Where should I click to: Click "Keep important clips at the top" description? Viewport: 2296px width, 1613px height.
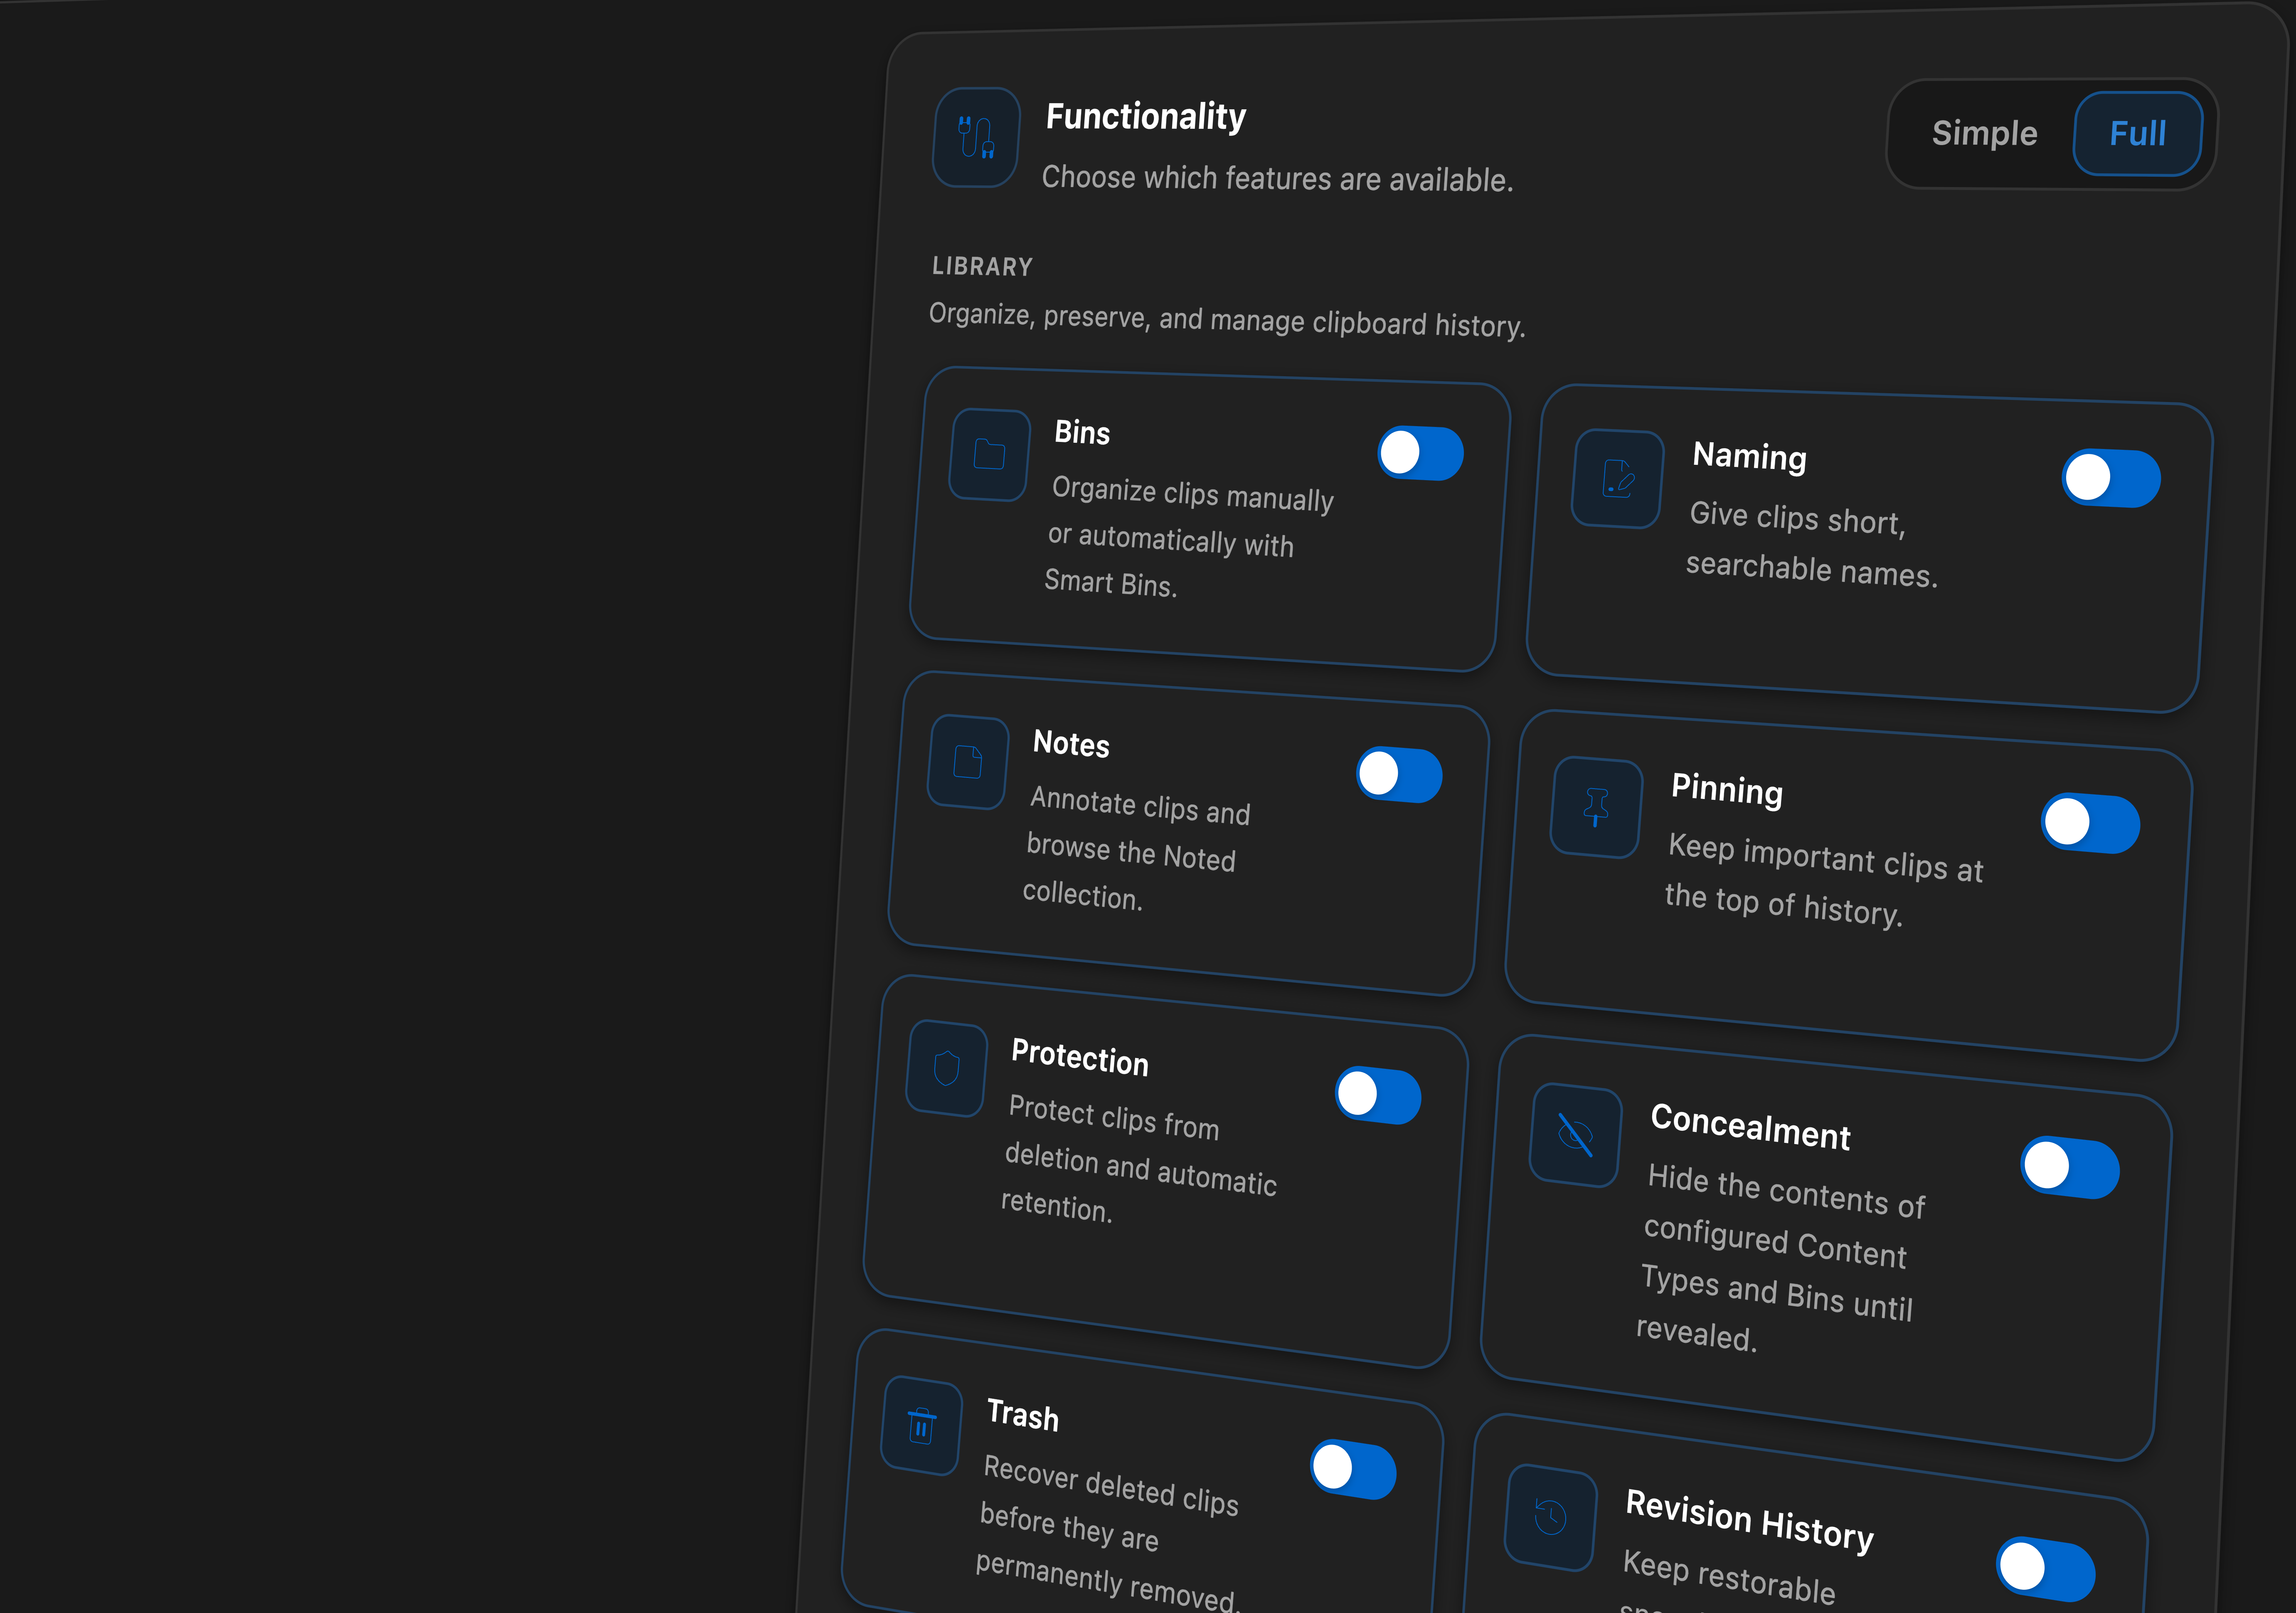(x=1825, y=881)
